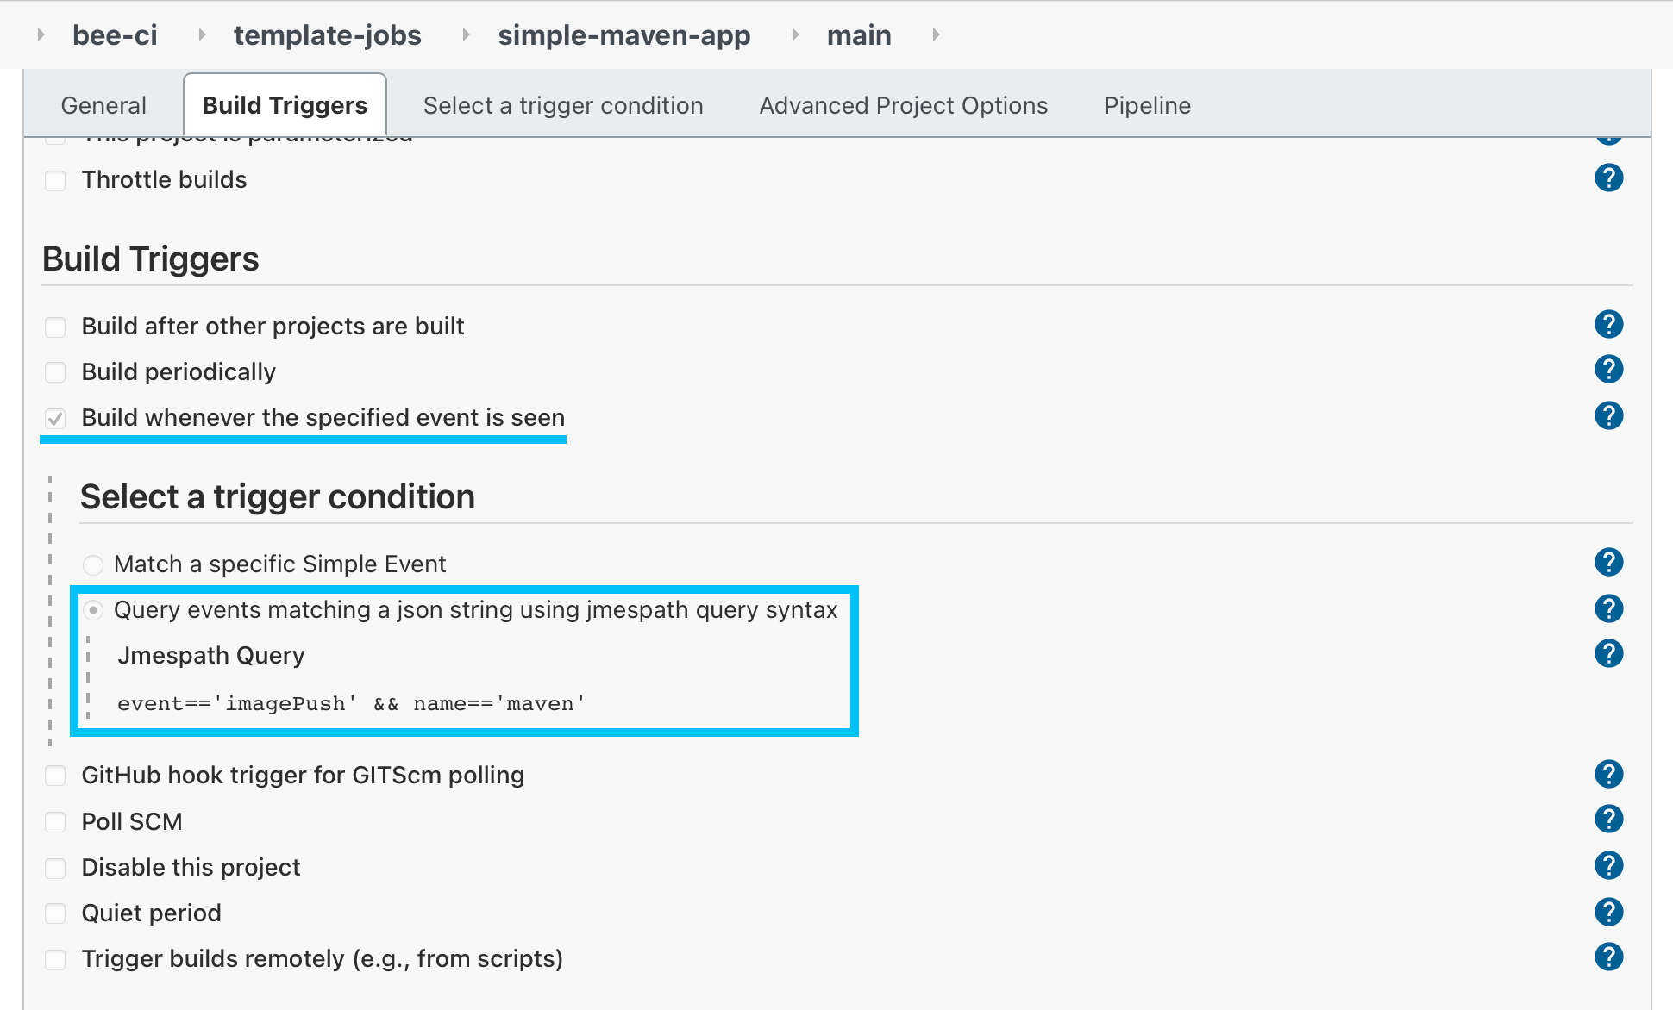Image resolution: width=1673 pixels, height=1010 pixels.
Task: Go to simple-maven-app breadcrumb link
Action: tap(623, 35)
